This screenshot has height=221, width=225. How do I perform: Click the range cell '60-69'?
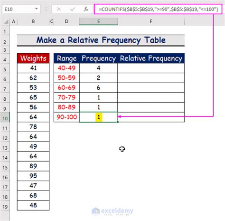(66, 88)
